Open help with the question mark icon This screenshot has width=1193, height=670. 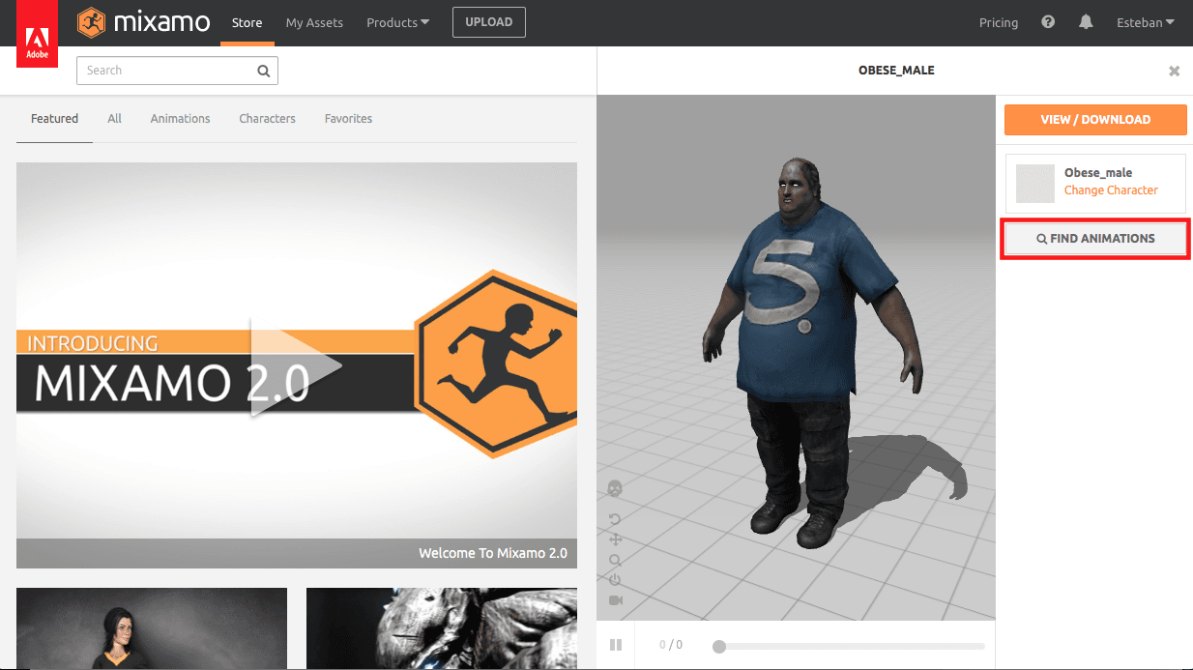click(x=1048, y=21)
